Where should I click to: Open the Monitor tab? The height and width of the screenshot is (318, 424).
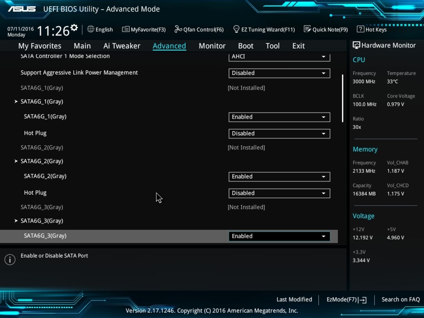pyautogui.click(x=212, y=46)
